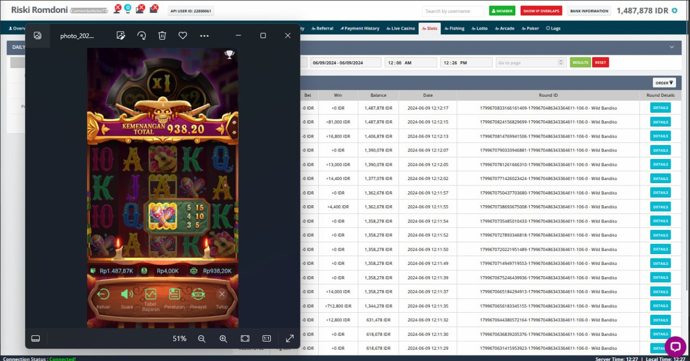Click the Win column header
690x361 pixels.
coord(338,95)
